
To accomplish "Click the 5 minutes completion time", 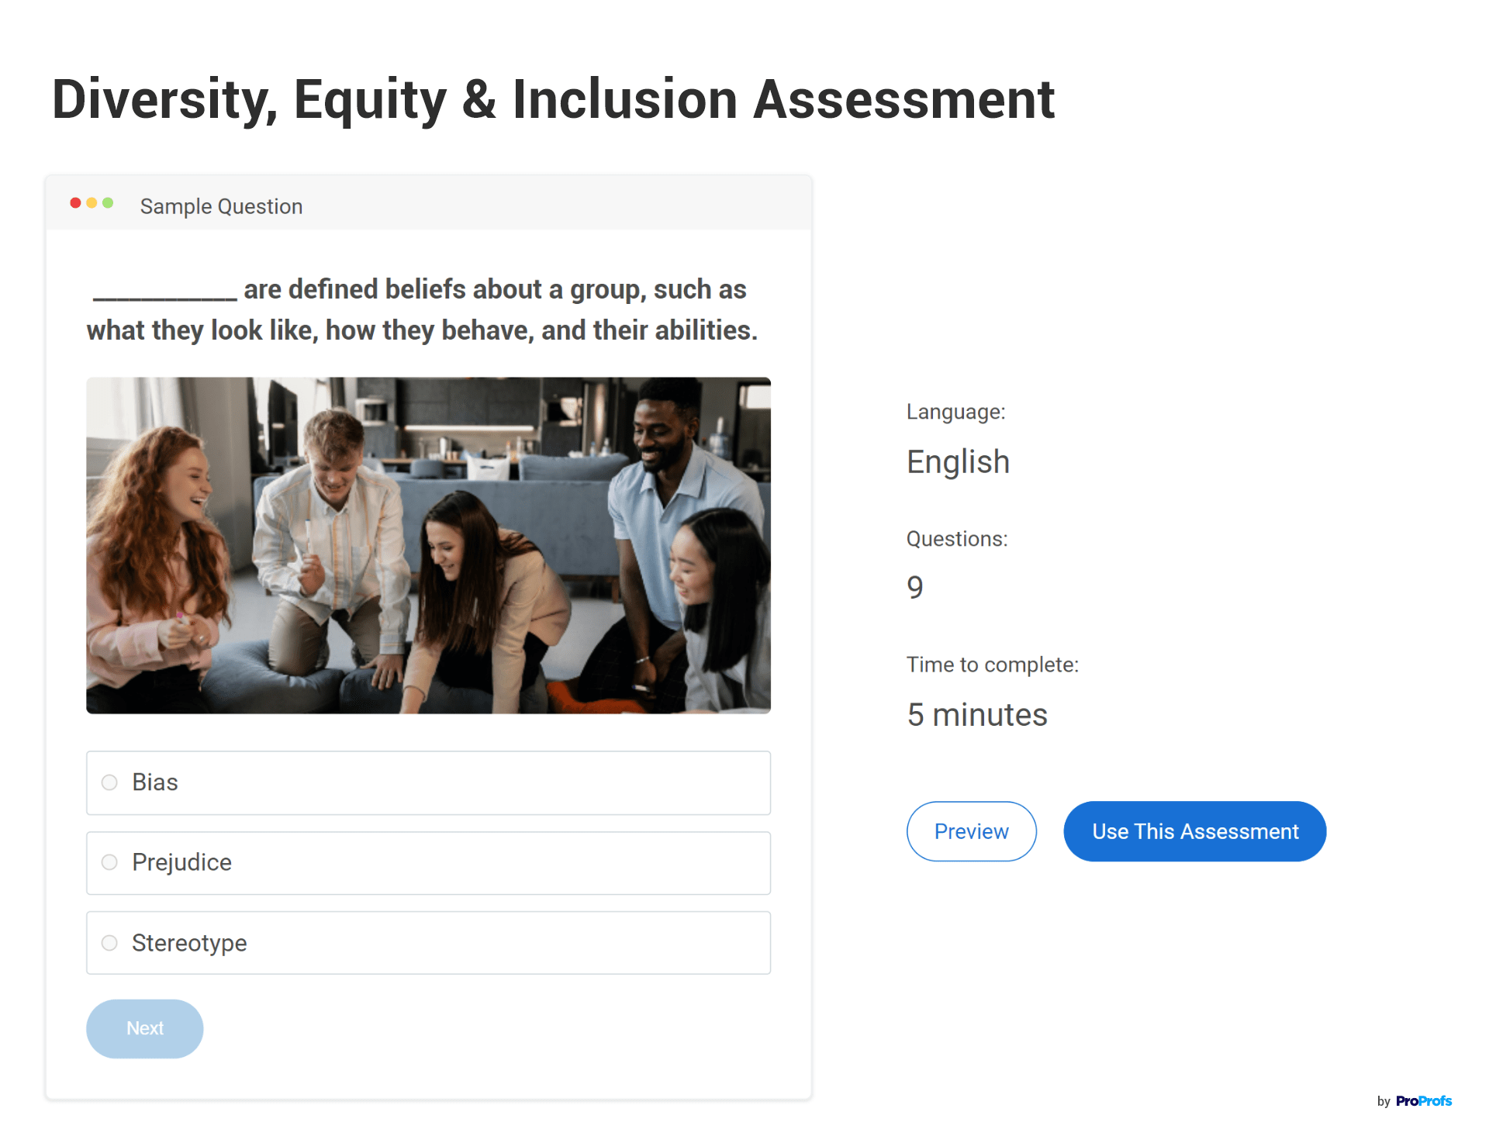I will 977,714.
